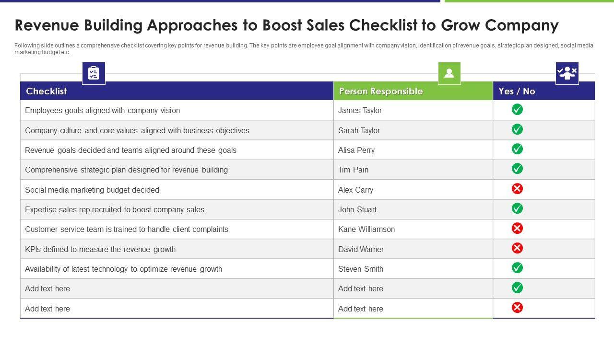Click the red cross in Alex Carry row
The width and height of the screenshot is (614, 345).
517,189
